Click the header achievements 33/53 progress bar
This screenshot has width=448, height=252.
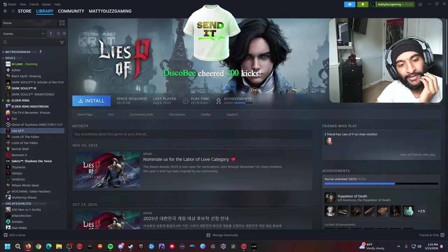pos(243,103)
